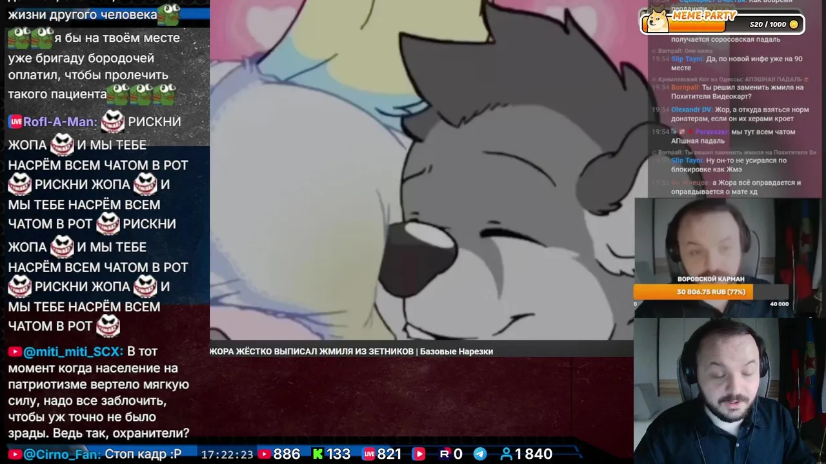826x464 pixels.
Task: Click the cartoon wolf video frame
Action: click(421, 170)
